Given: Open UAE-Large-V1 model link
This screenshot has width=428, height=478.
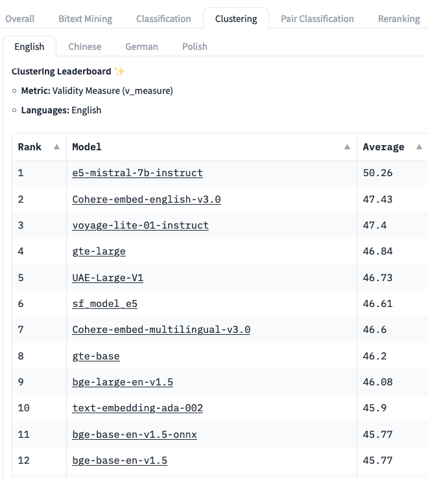Looking at the screenshot, I should [x=108, y=278].
